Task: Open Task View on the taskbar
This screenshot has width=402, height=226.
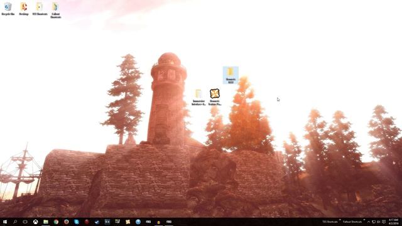Action: (25, 222)
